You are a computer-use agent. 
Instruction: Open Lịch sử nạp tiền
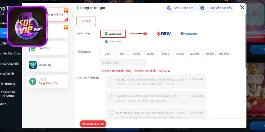tap(180, 8)
